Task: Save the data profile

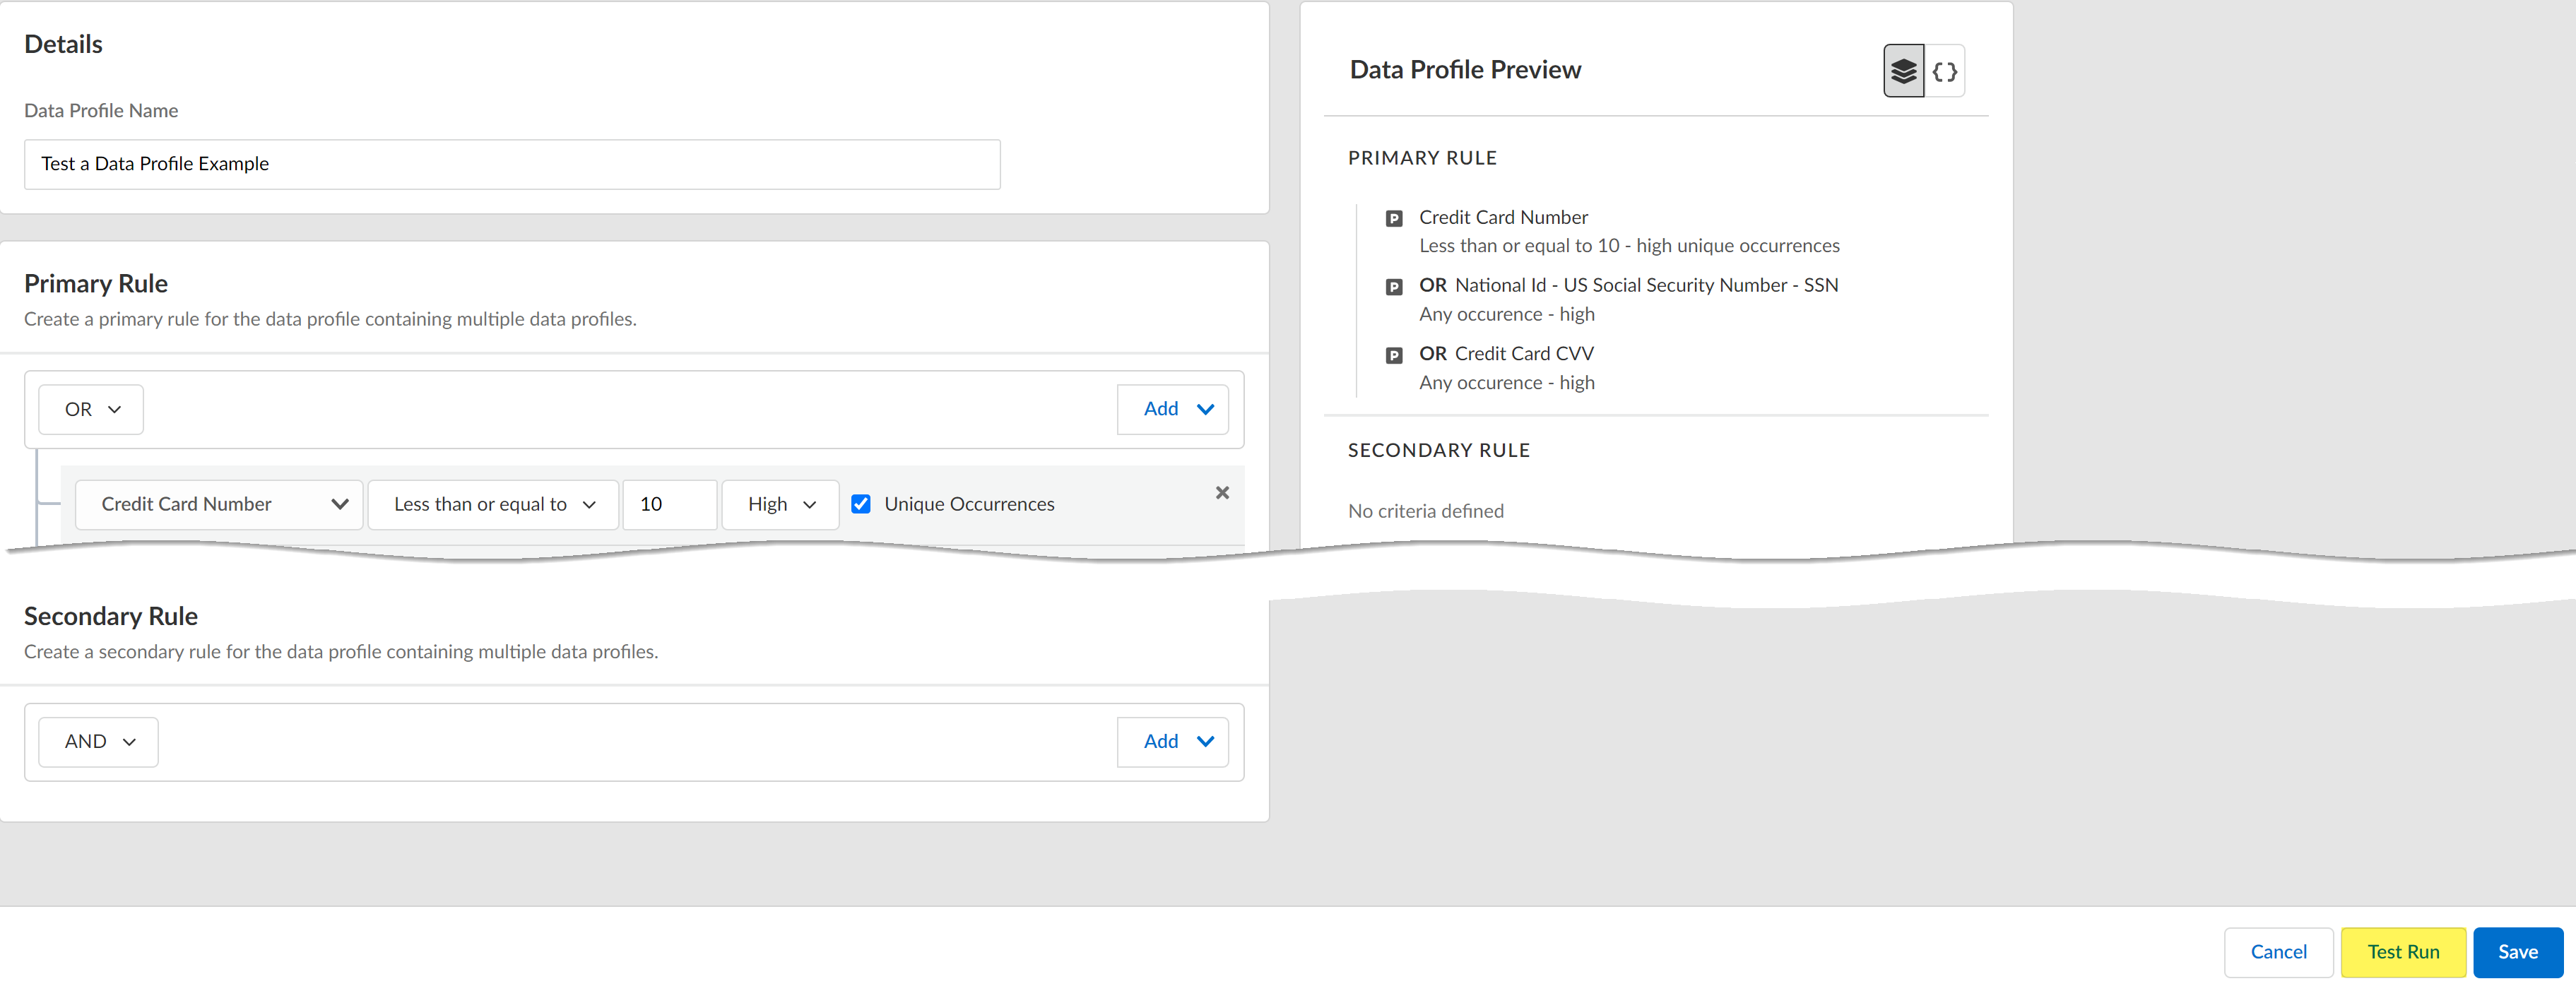Action: tap(2517, 951)
